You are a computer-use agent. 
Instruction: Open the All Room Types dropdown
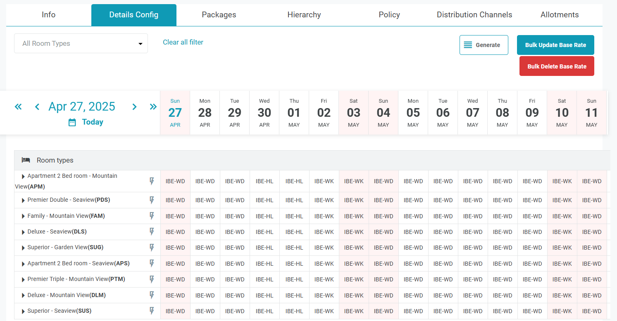tap(81, 43)
